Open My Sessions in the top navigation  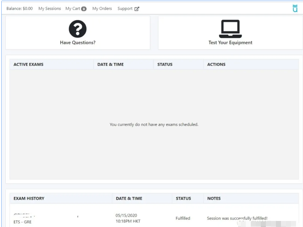point(49,8)
